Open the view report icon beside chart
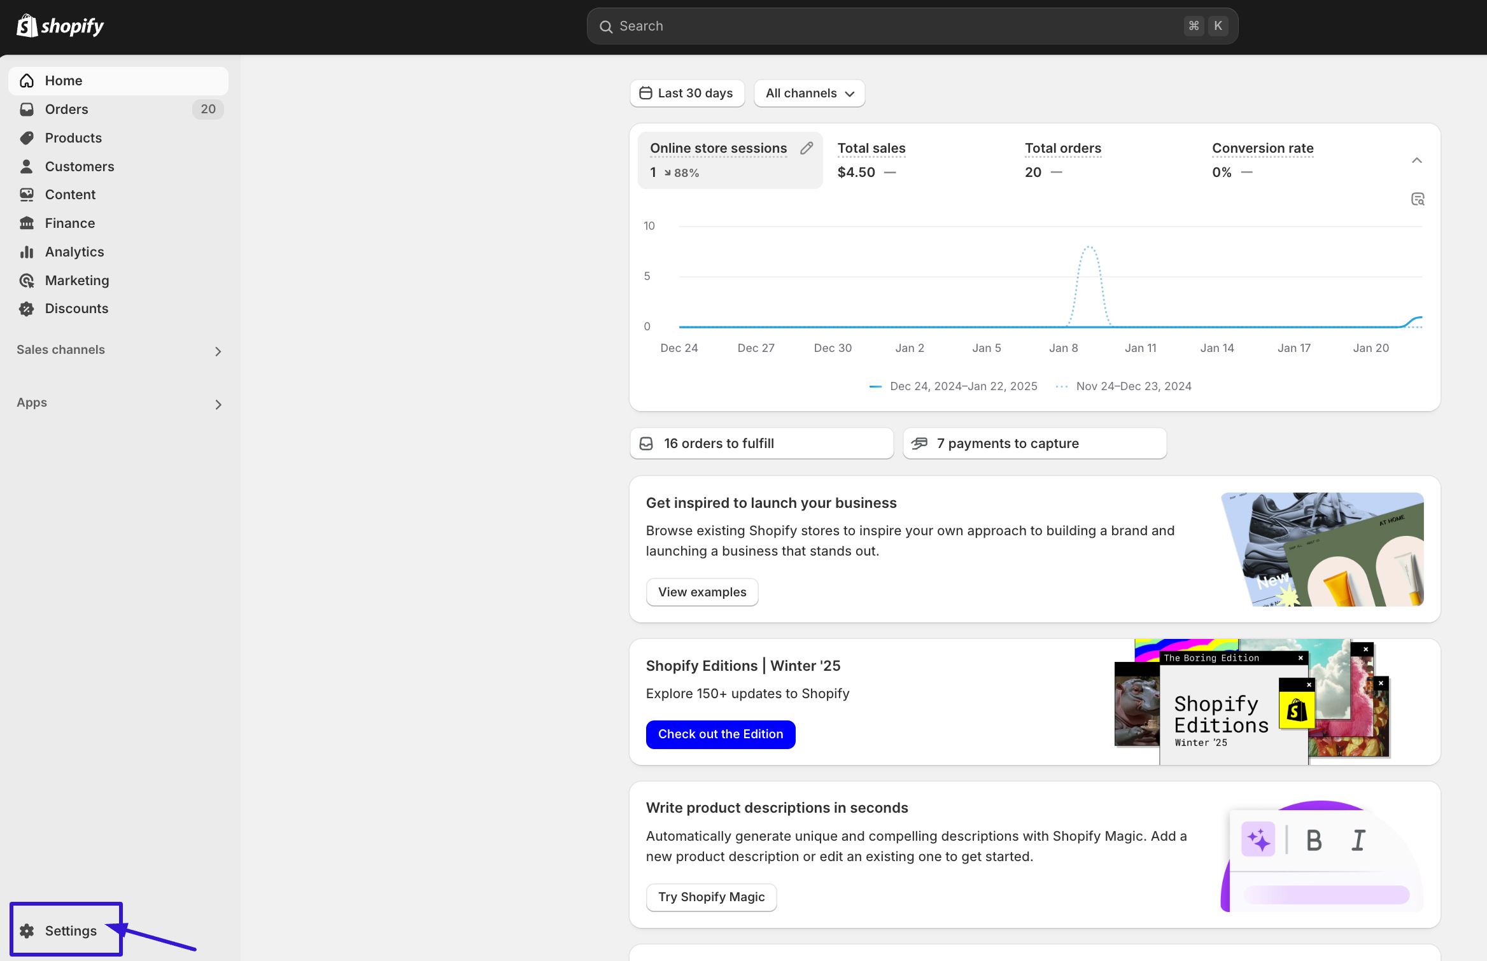1487x961 pixels. [x=1418, y=199]
